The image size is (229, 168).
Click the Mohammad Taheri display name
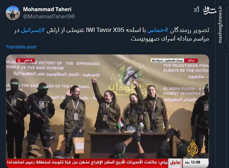[47, 9]
